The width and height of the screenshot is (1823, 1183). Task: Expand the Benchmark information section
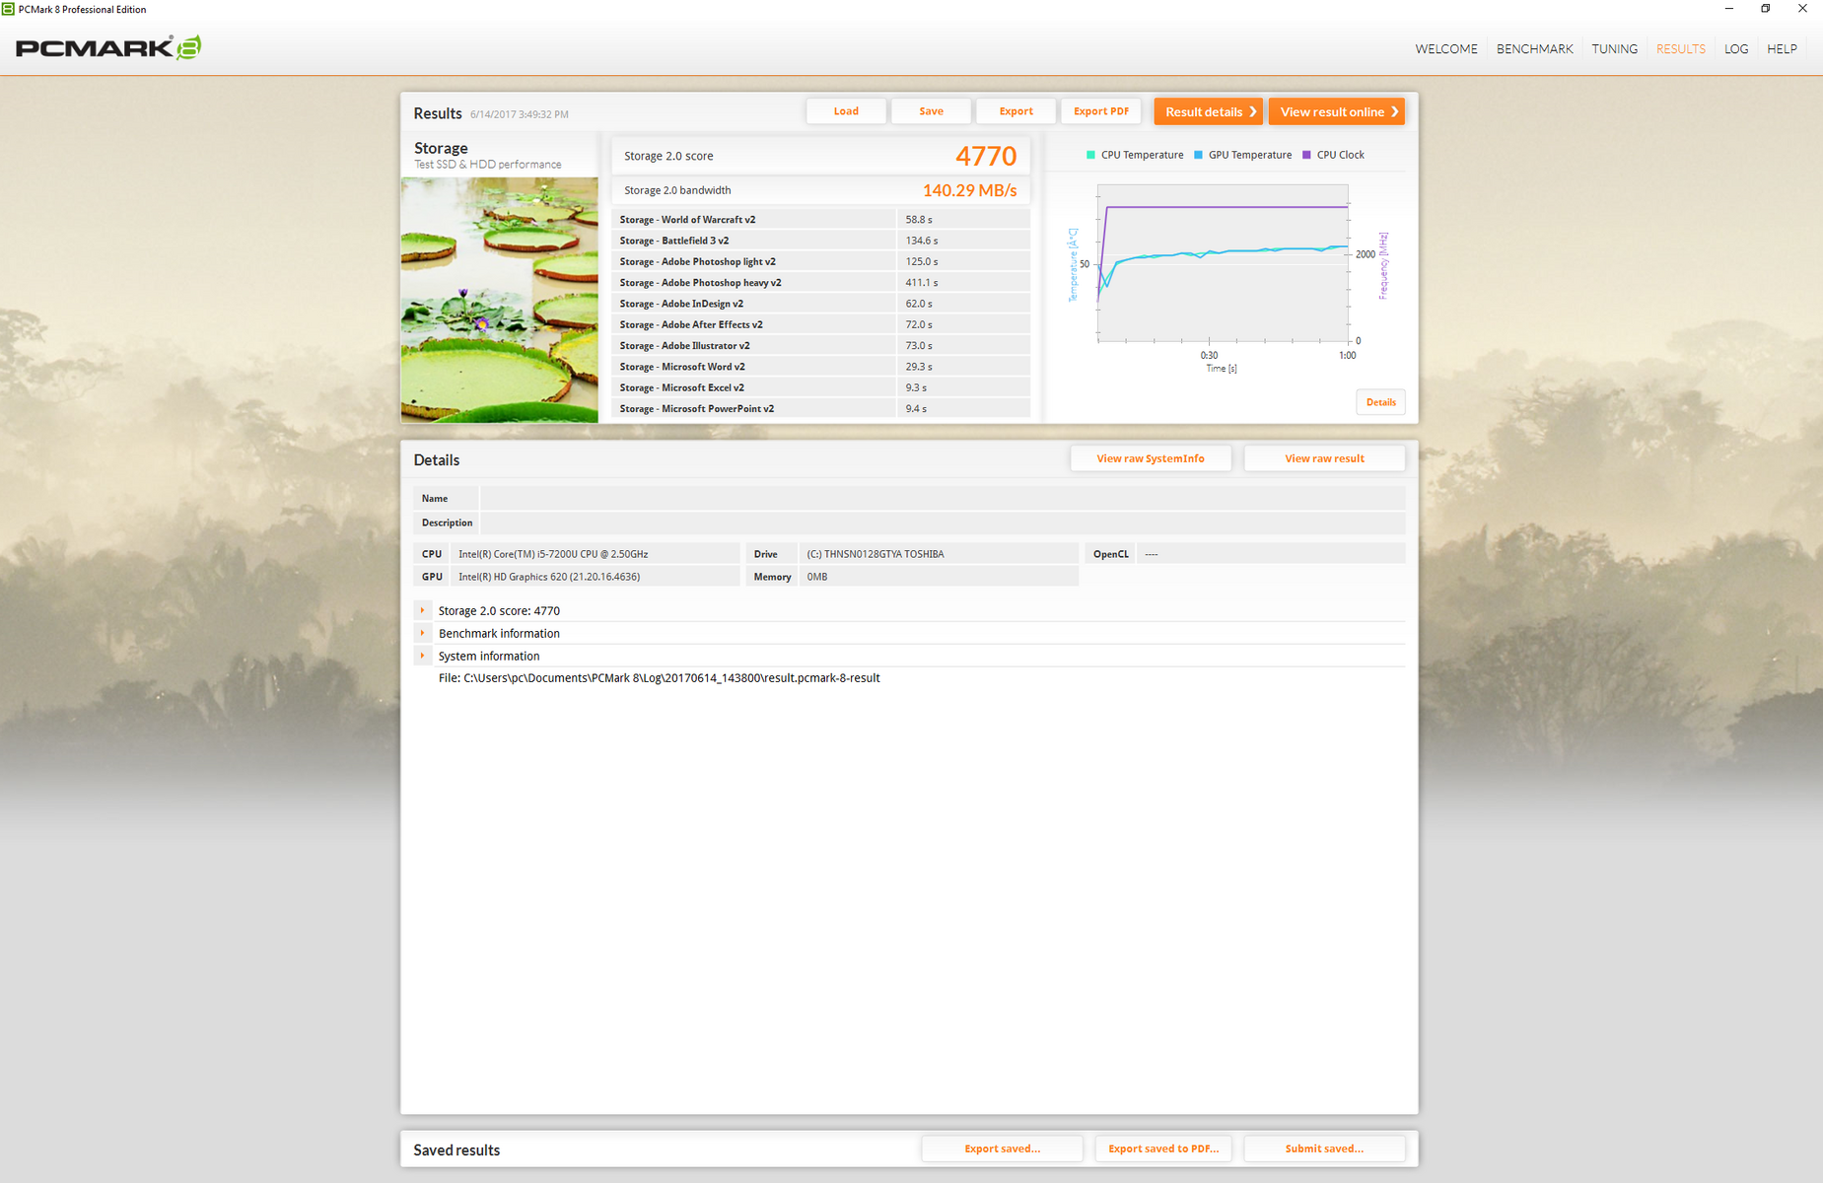click(x=423, y=634)
